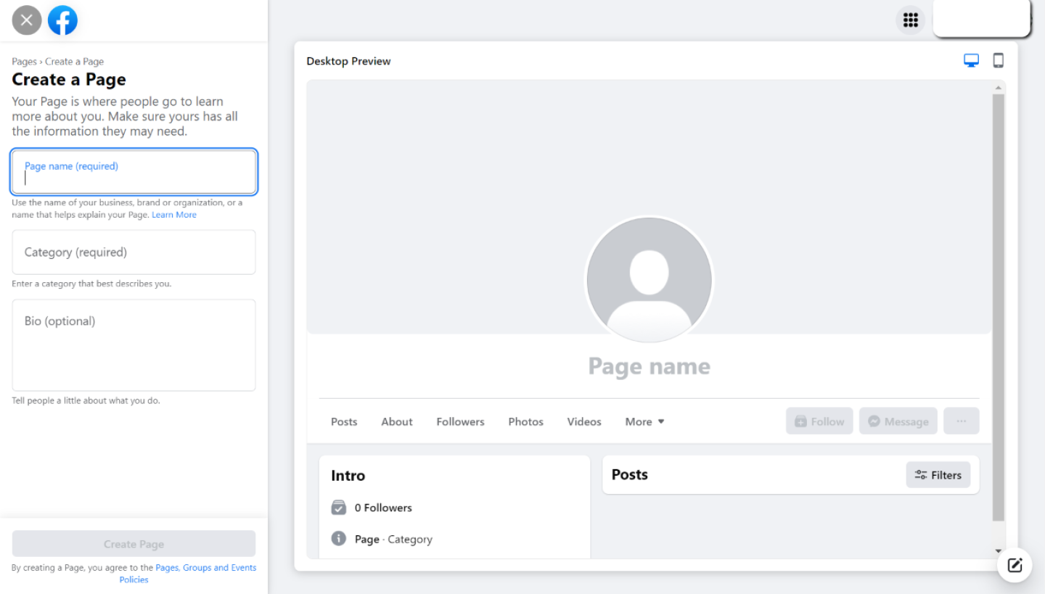Open the Posts Filters button
1045x594 pixels.
click(938, 475)
